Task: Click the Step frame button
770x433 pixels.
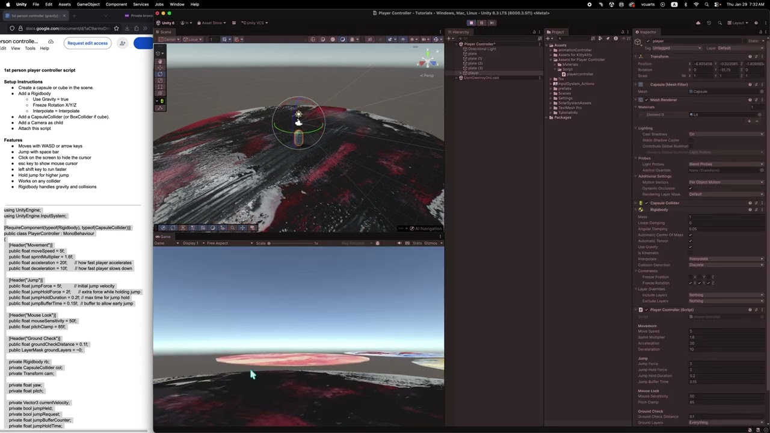Action: pos(491,23)
